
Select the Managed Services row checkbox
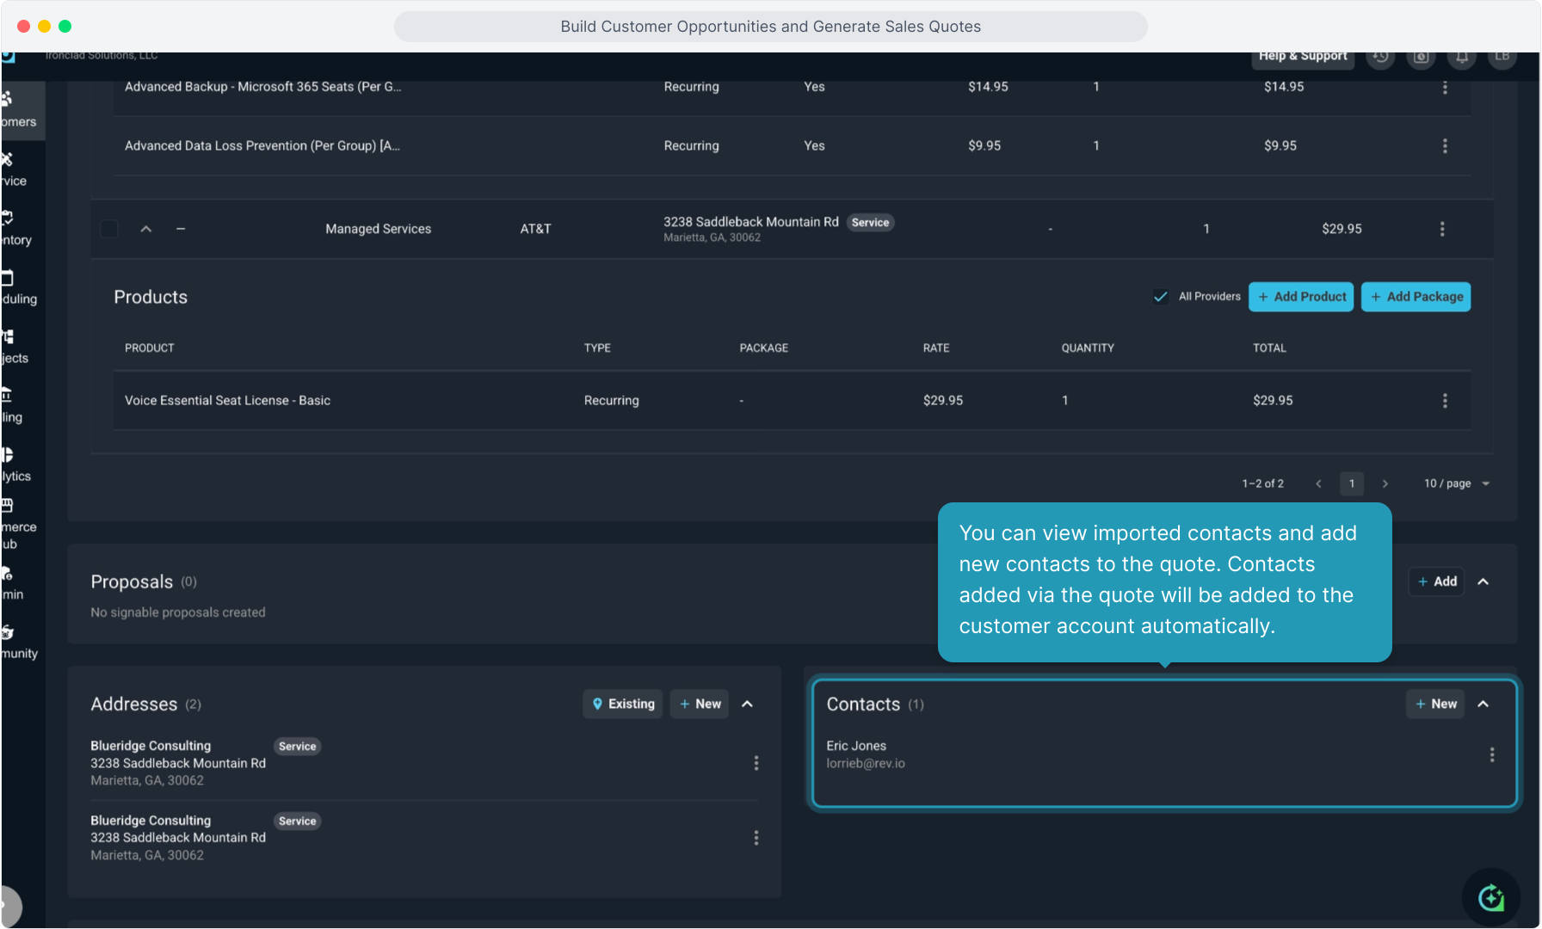pyautogui.click(x=109, y=229)
